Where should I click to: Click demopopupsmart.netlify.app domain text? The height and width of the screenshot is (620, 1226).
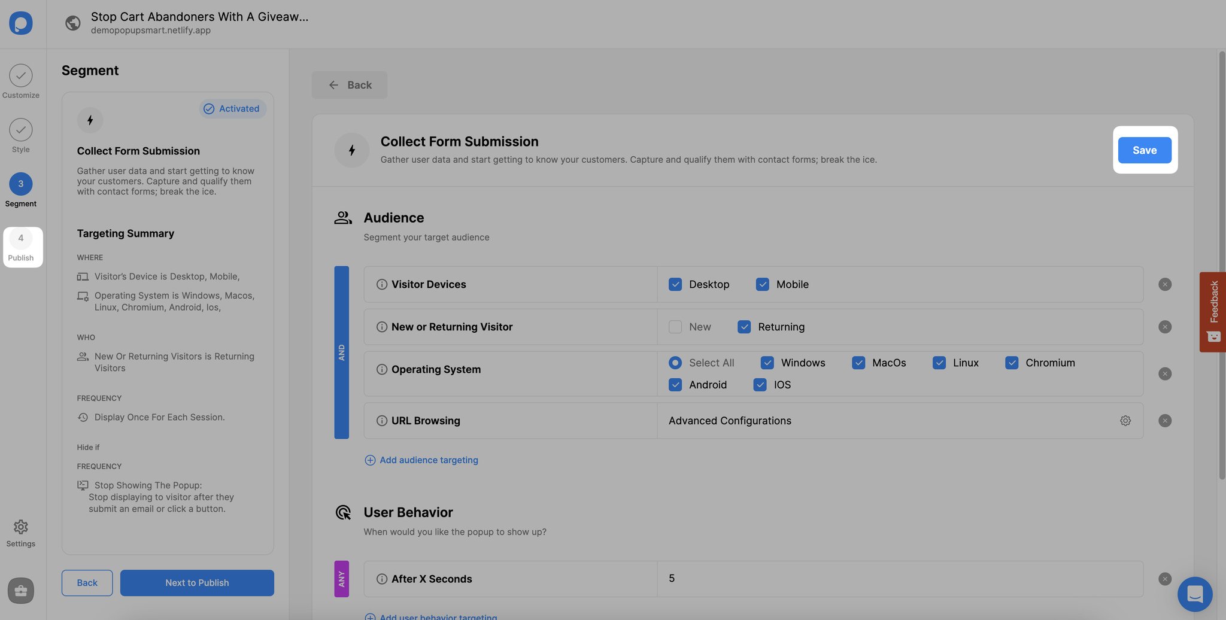(150, 30)
